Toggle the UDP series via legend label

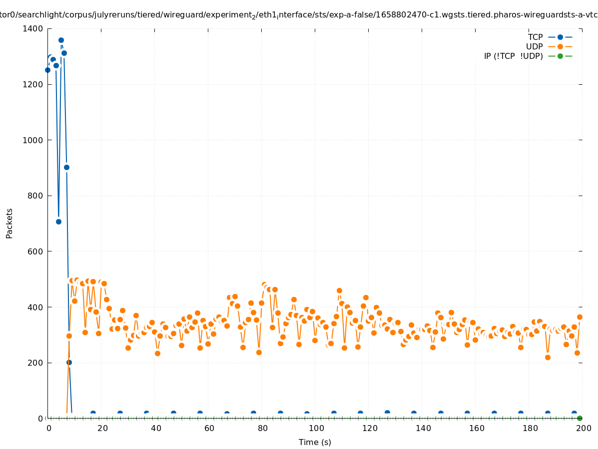(534, 46)
